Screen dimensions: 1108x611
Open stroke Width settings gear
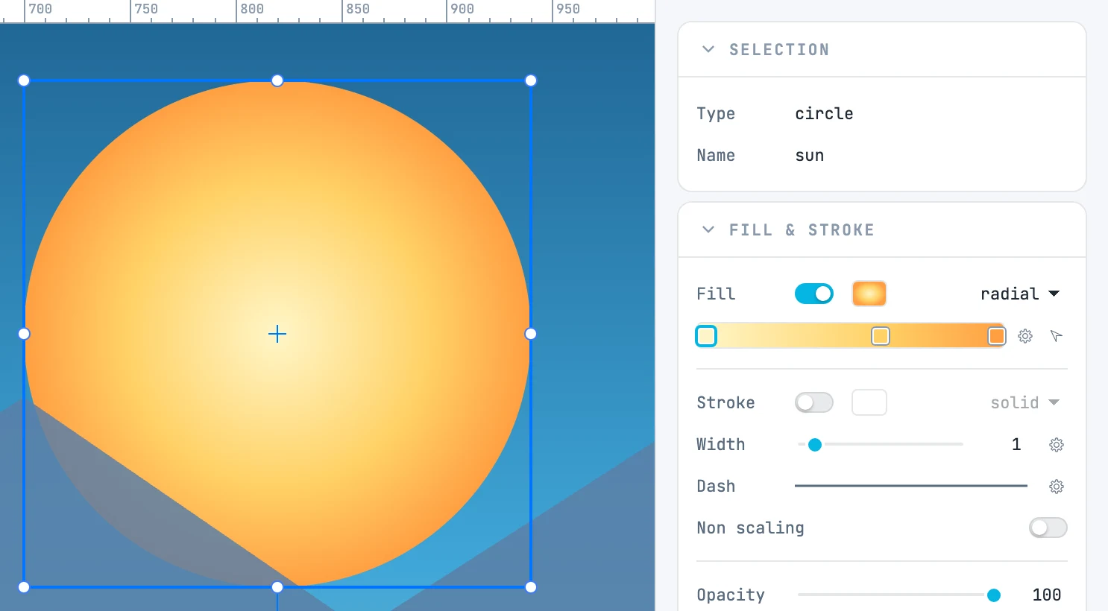(1057, 445)
